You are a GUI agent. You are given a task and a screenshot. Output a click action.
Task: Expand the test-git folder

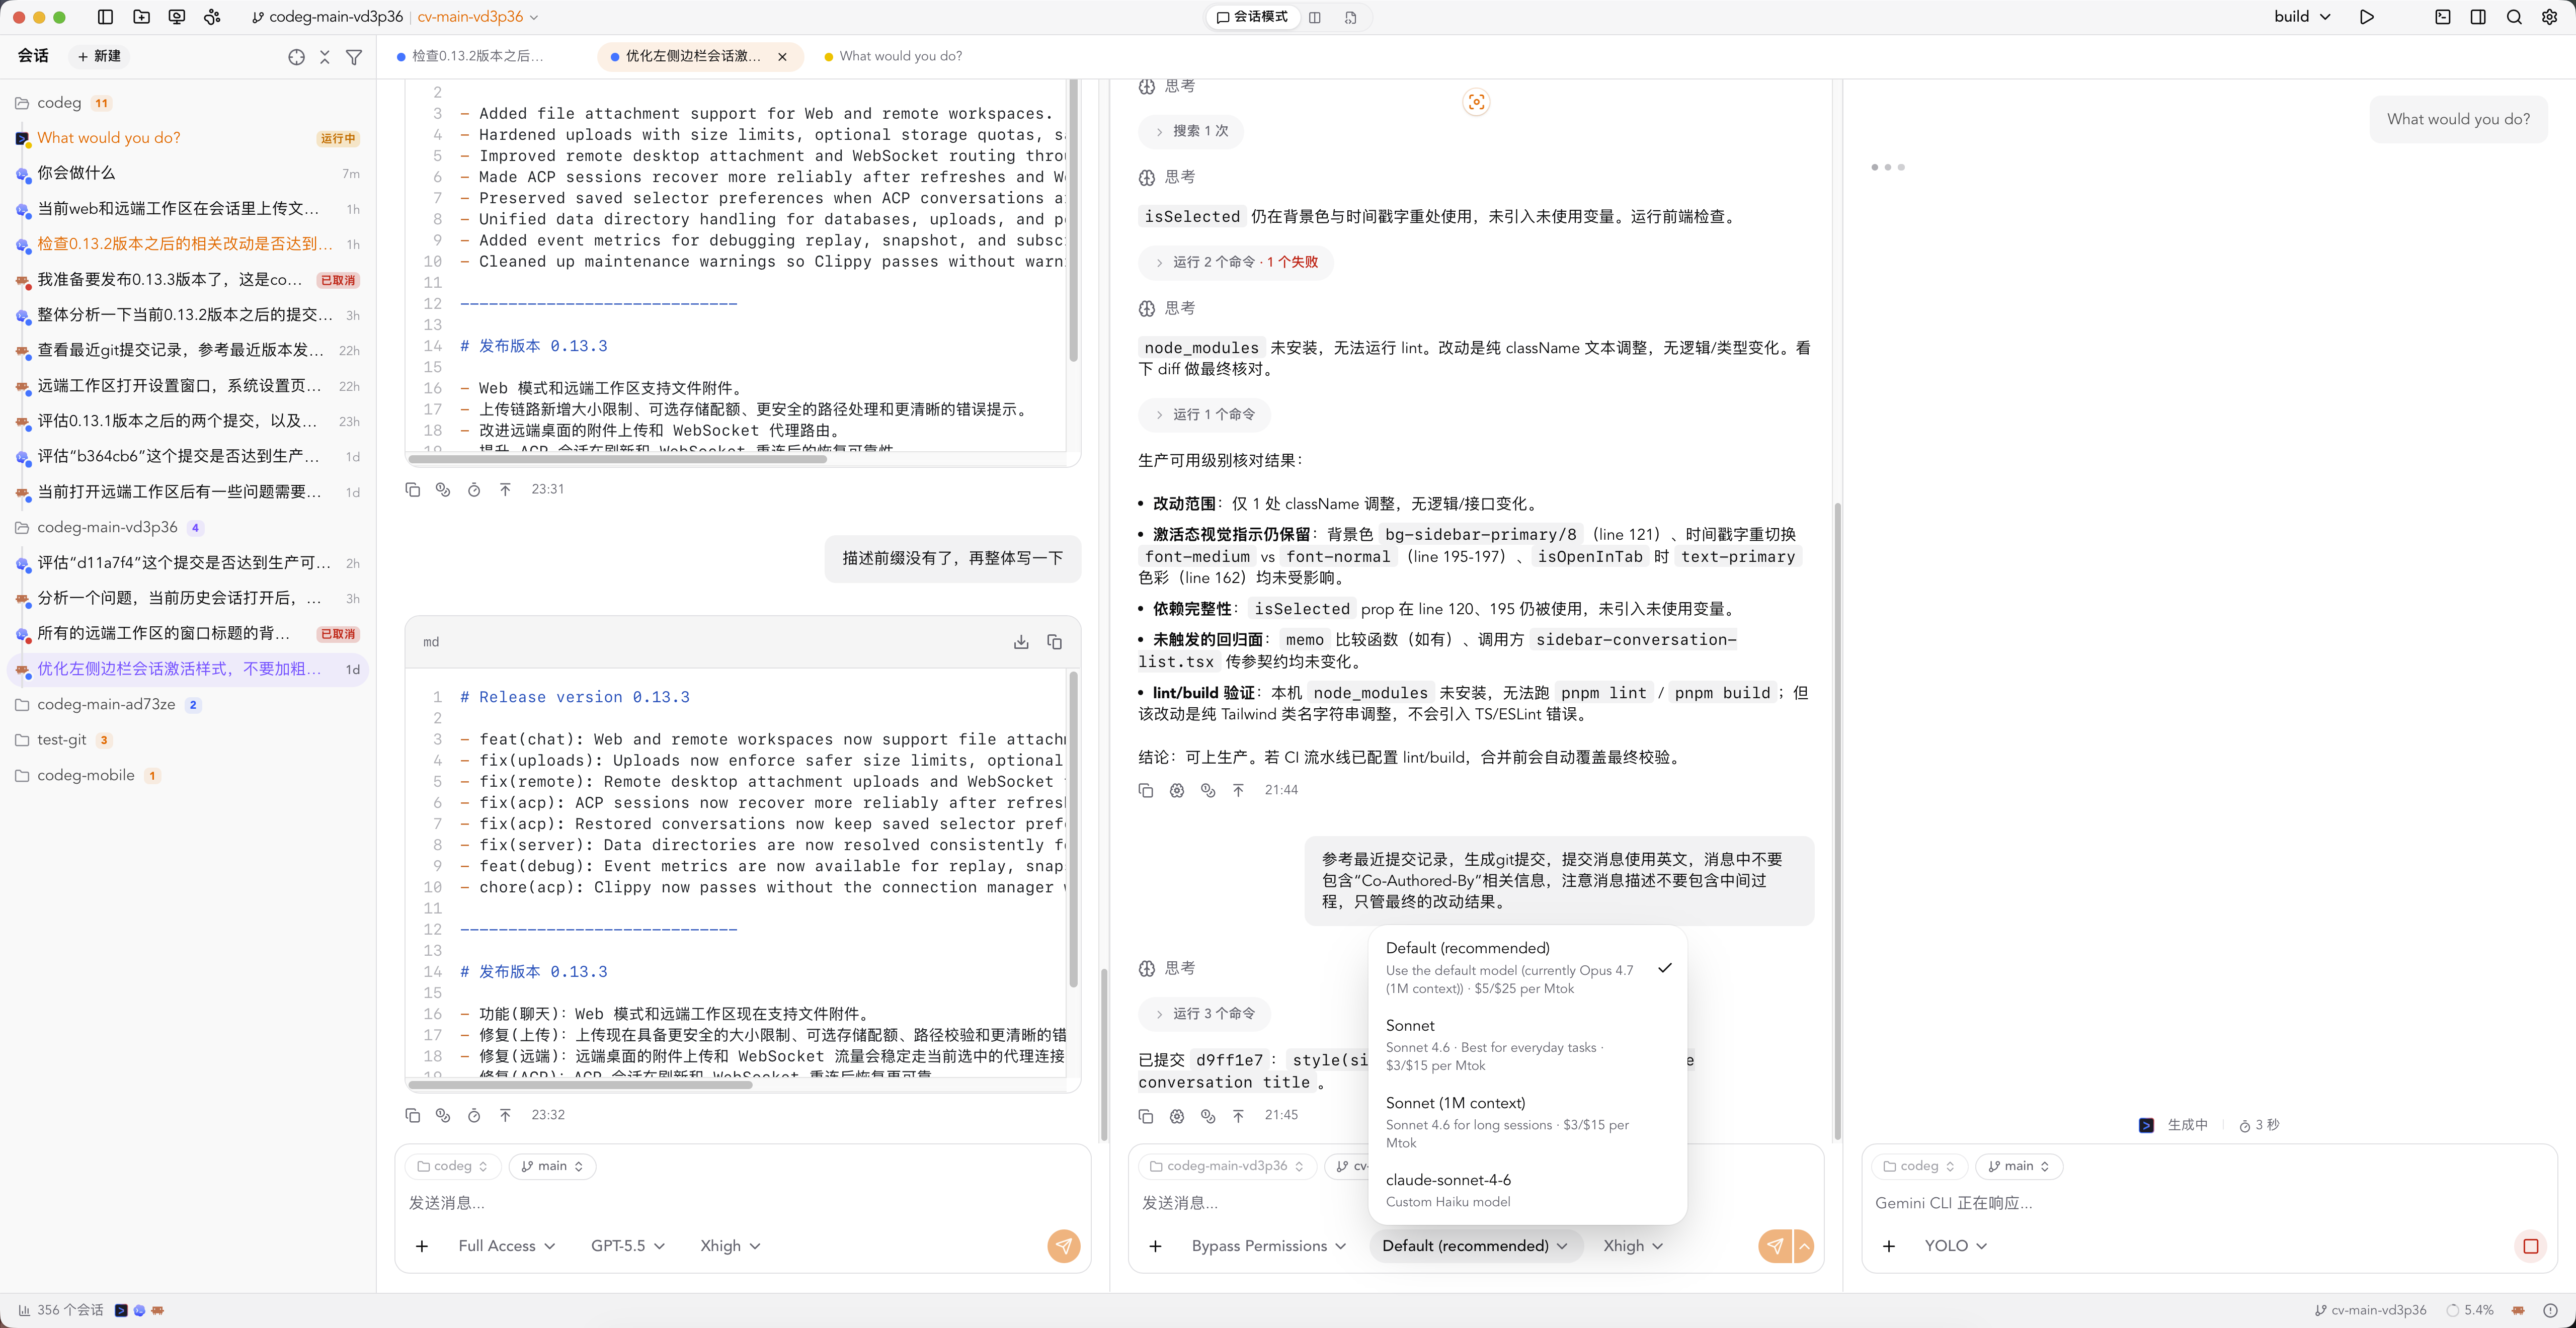pos(188,740)
